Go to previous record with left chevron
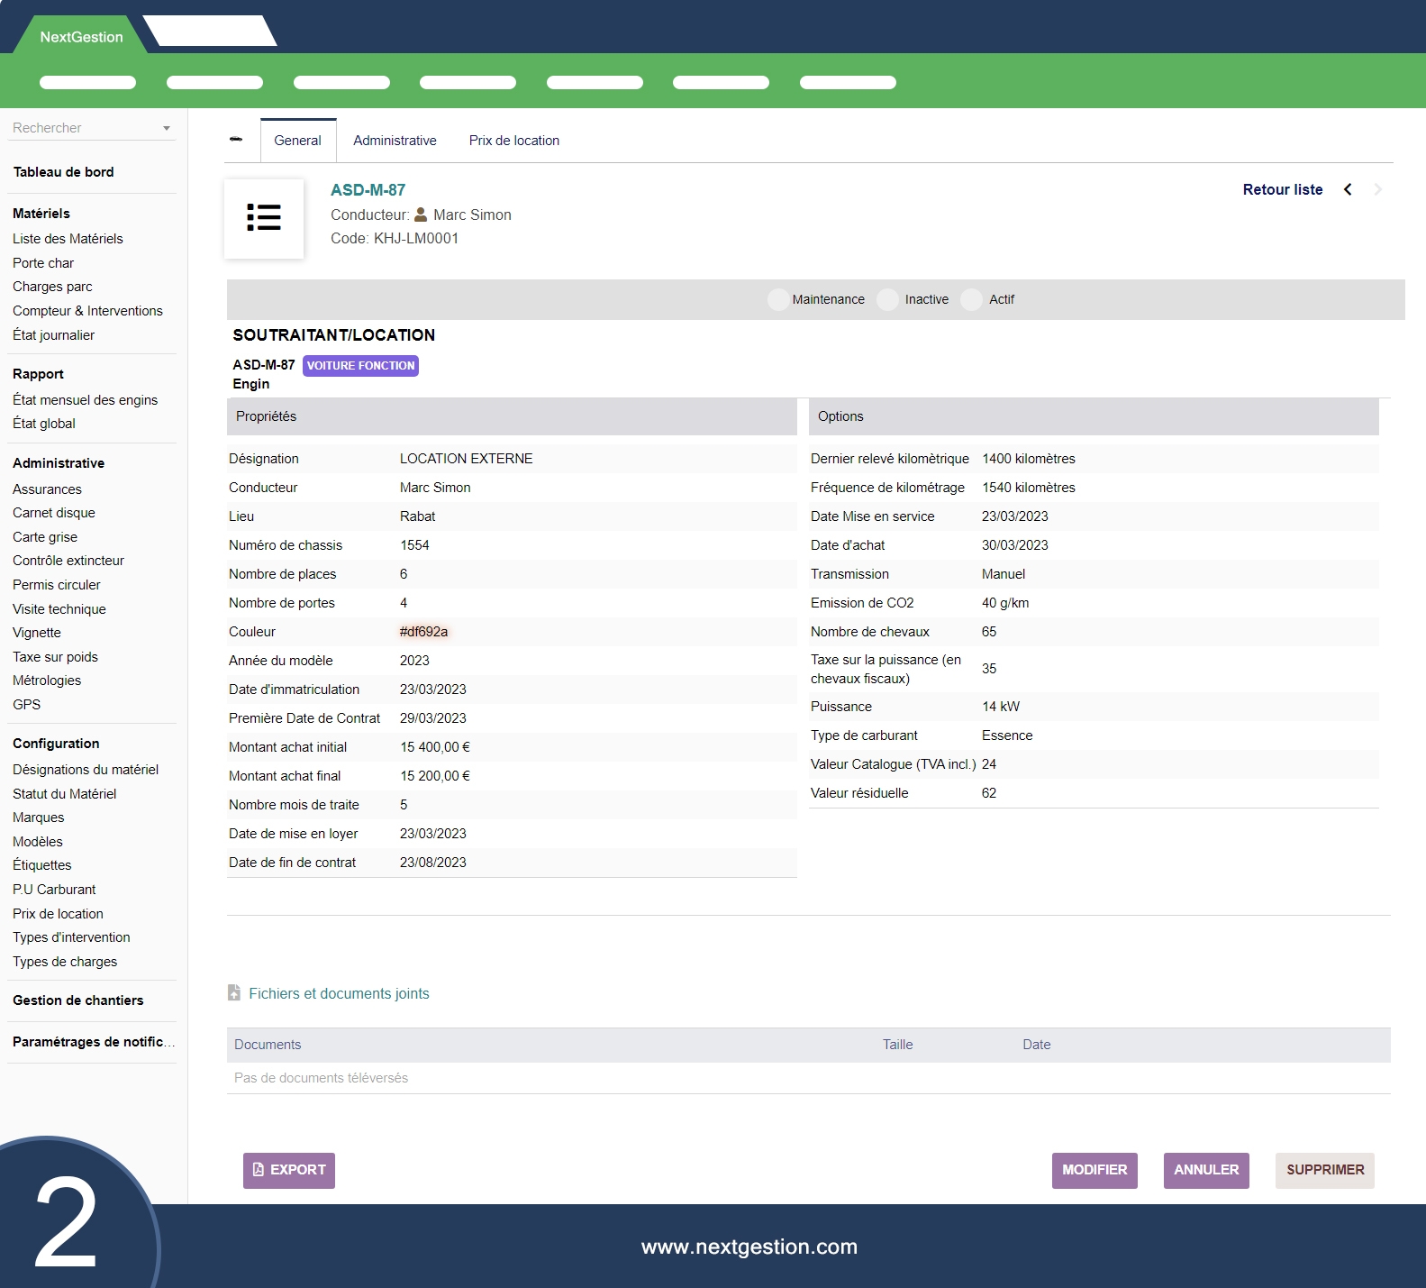Screen dimensions: 1426x1288 (1348, 189)
